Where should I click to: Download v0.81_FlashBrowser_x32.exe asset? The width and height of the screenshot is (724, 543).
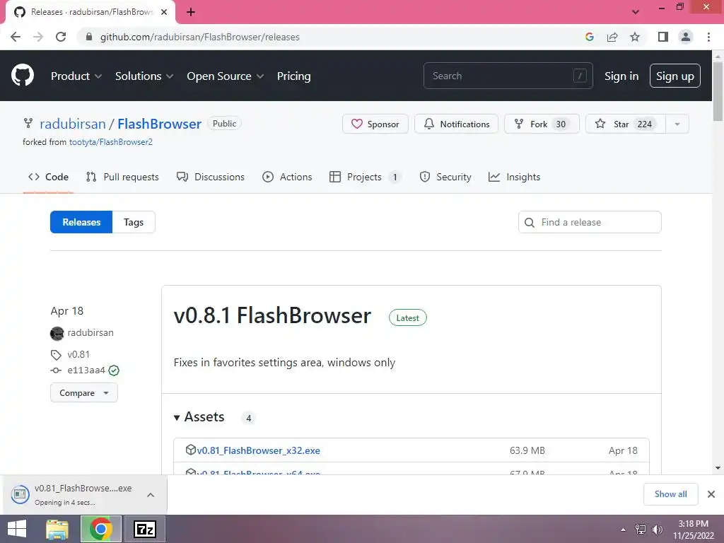click(x=258, y=450)
